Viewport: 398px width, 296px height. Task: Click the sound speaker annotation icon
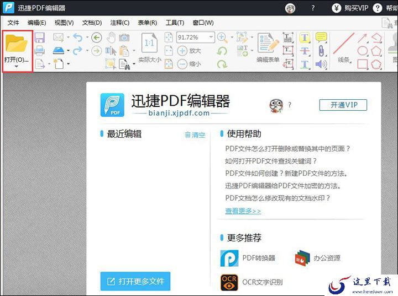click(x=321, y=64)
